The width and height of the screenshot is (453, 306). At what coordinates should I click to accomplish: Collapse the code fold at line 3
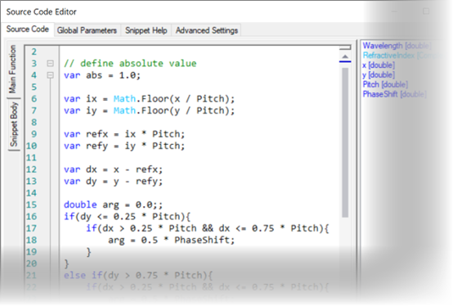pos(50,63)
